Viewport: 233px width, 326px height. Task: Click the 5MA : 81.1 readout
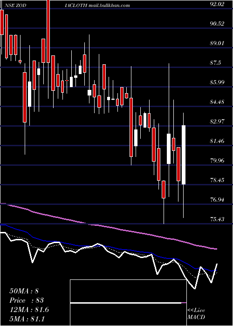tap(27, 319)
